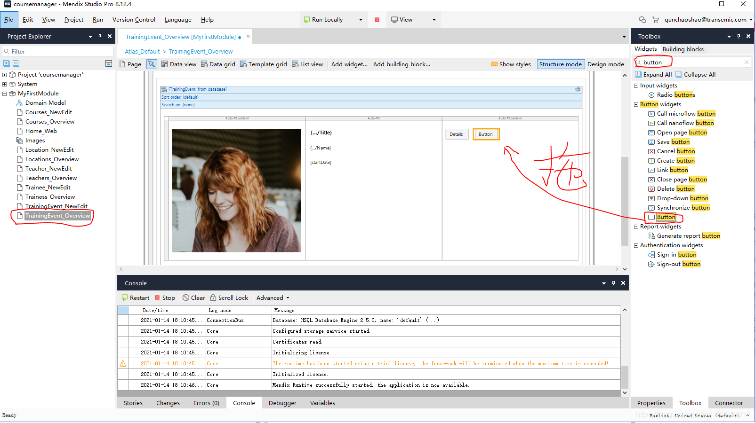Viewport: 755px width, 423px height.
Task: Clear the toolbox search with X icon
Action: coord(747,62)
